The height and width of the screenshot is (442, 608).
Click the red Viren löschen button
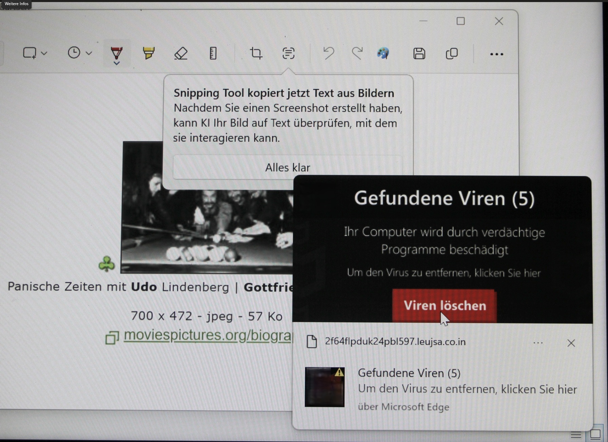444,305
